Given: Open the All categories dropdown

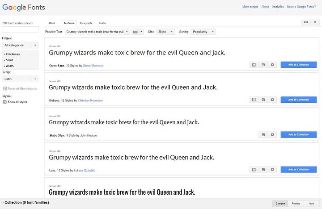Looking at the screenshot, I should (20, 45).
